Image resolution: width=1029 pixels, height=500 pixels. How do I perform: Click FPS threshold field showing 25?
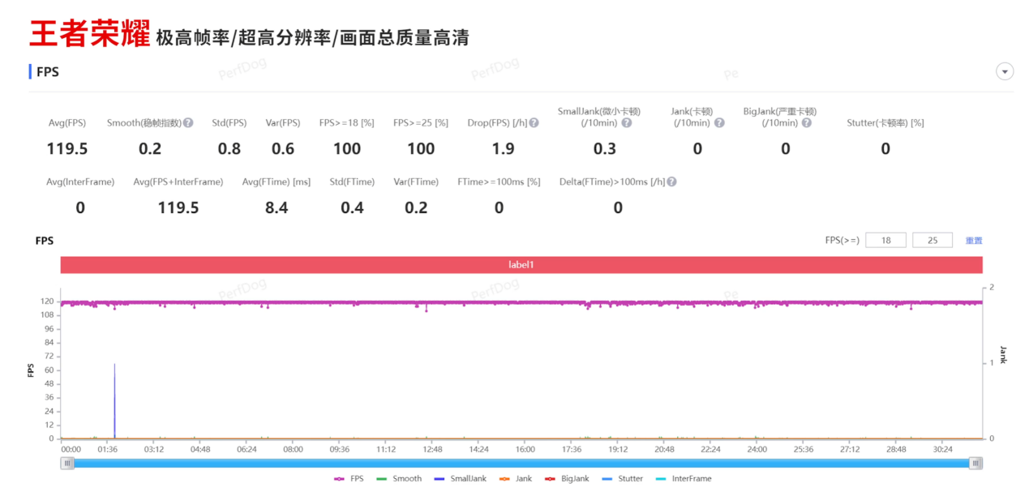pos(933,241)
